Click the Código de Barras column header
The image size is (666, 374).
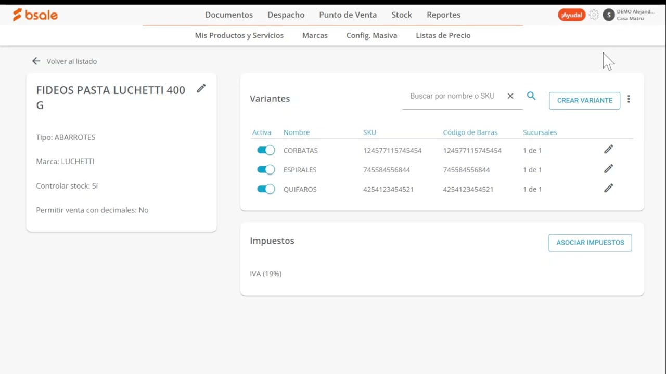click(x=470, y=132)
